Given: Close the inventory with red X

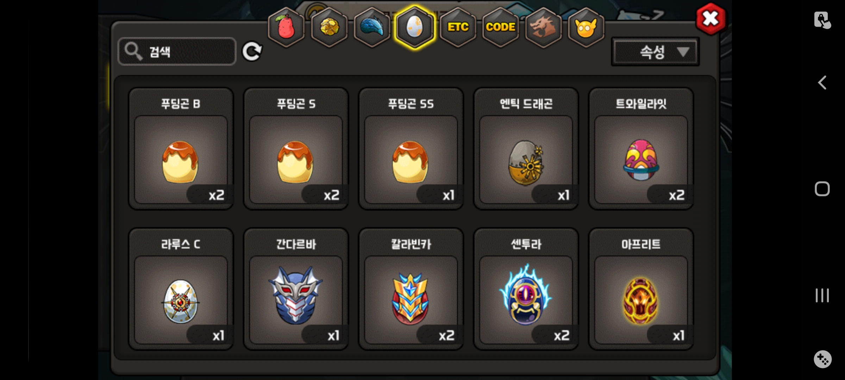Looking at the screenshot, I should 711,19.
